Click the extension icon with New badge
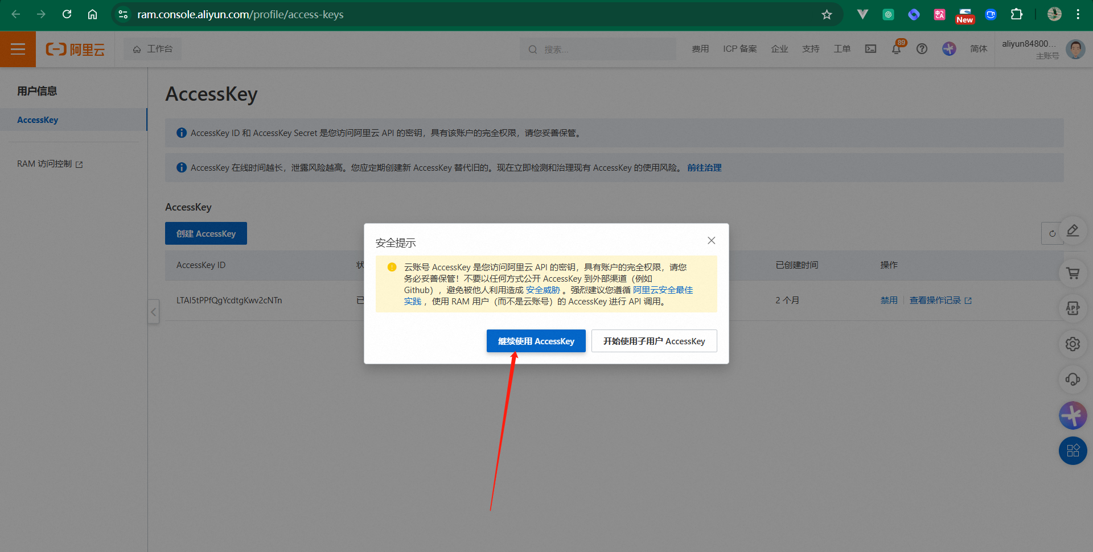 coord(965,15)
